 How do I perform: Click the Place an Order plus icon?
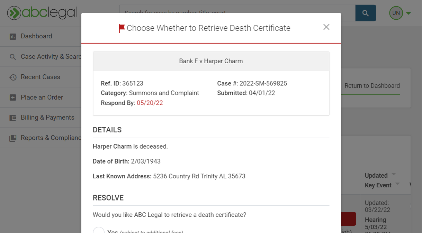pos(13,97)
